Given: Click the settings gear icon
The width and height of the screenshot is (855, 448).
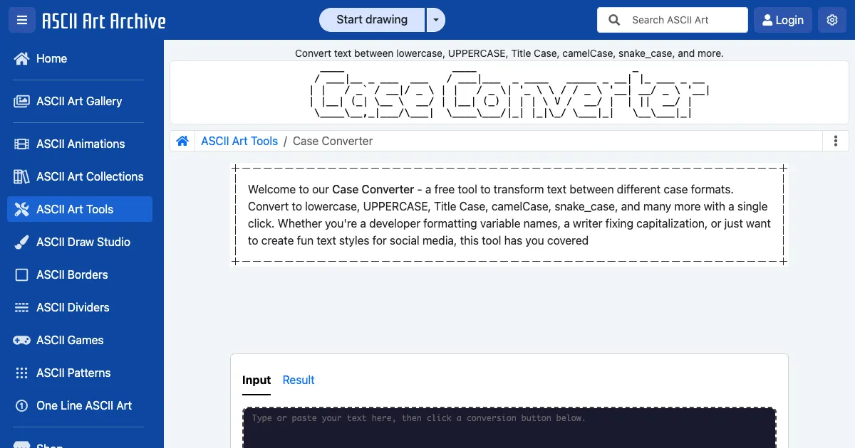Looking at the screenshot, I should tap(831, 20).
